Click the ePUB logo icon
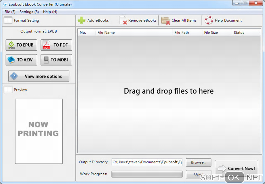Viewport: 265px width, 184px height. 11,45
